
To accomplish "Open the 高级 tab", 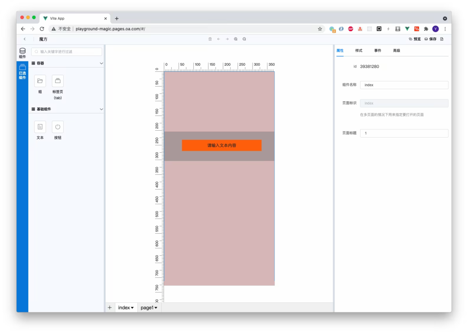I will (396, 51).
